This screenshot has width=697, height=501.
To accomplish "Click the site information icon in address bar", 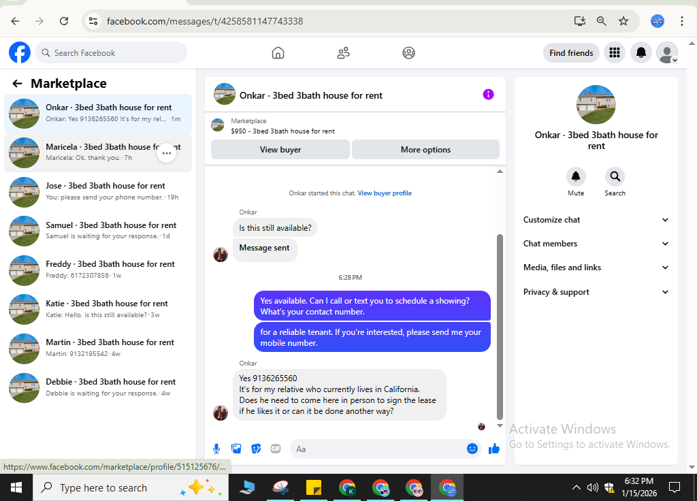I will coord(93,21).
